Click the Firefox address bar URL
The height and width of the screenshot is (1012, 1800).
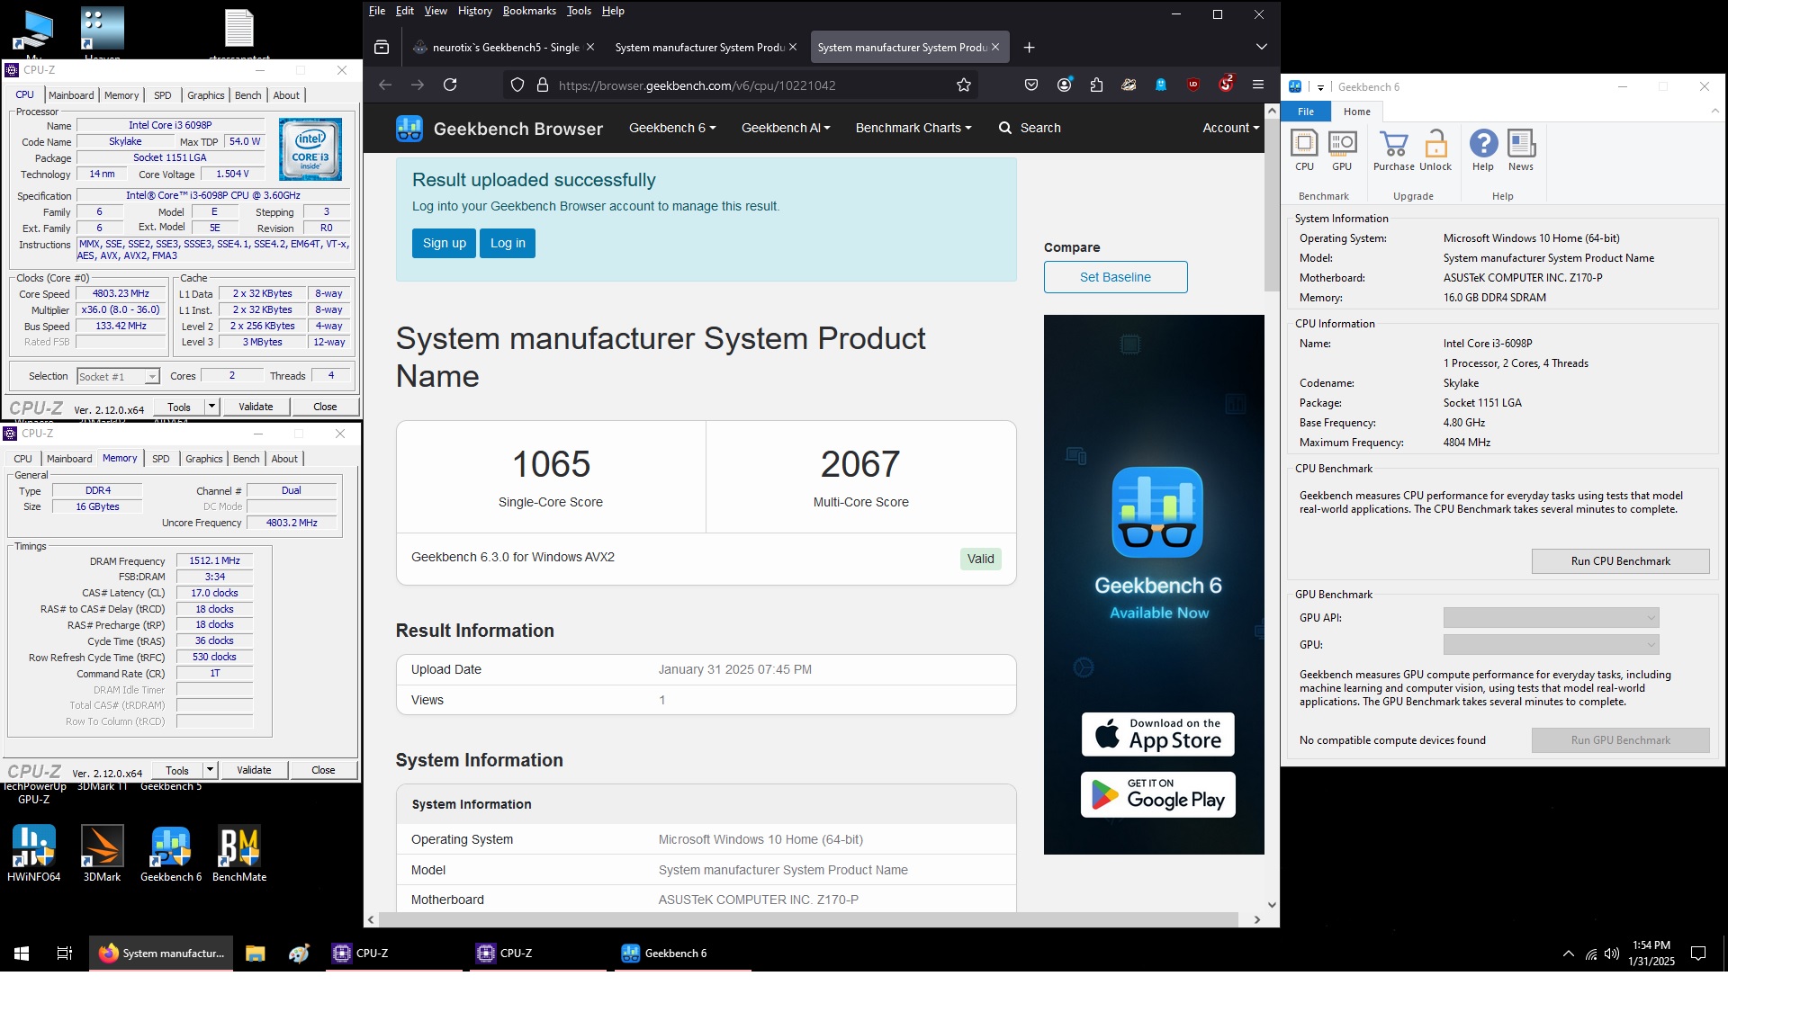697,85
